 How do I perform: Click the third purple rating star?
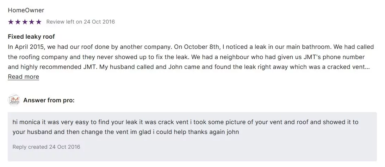[x=25, y=22]
